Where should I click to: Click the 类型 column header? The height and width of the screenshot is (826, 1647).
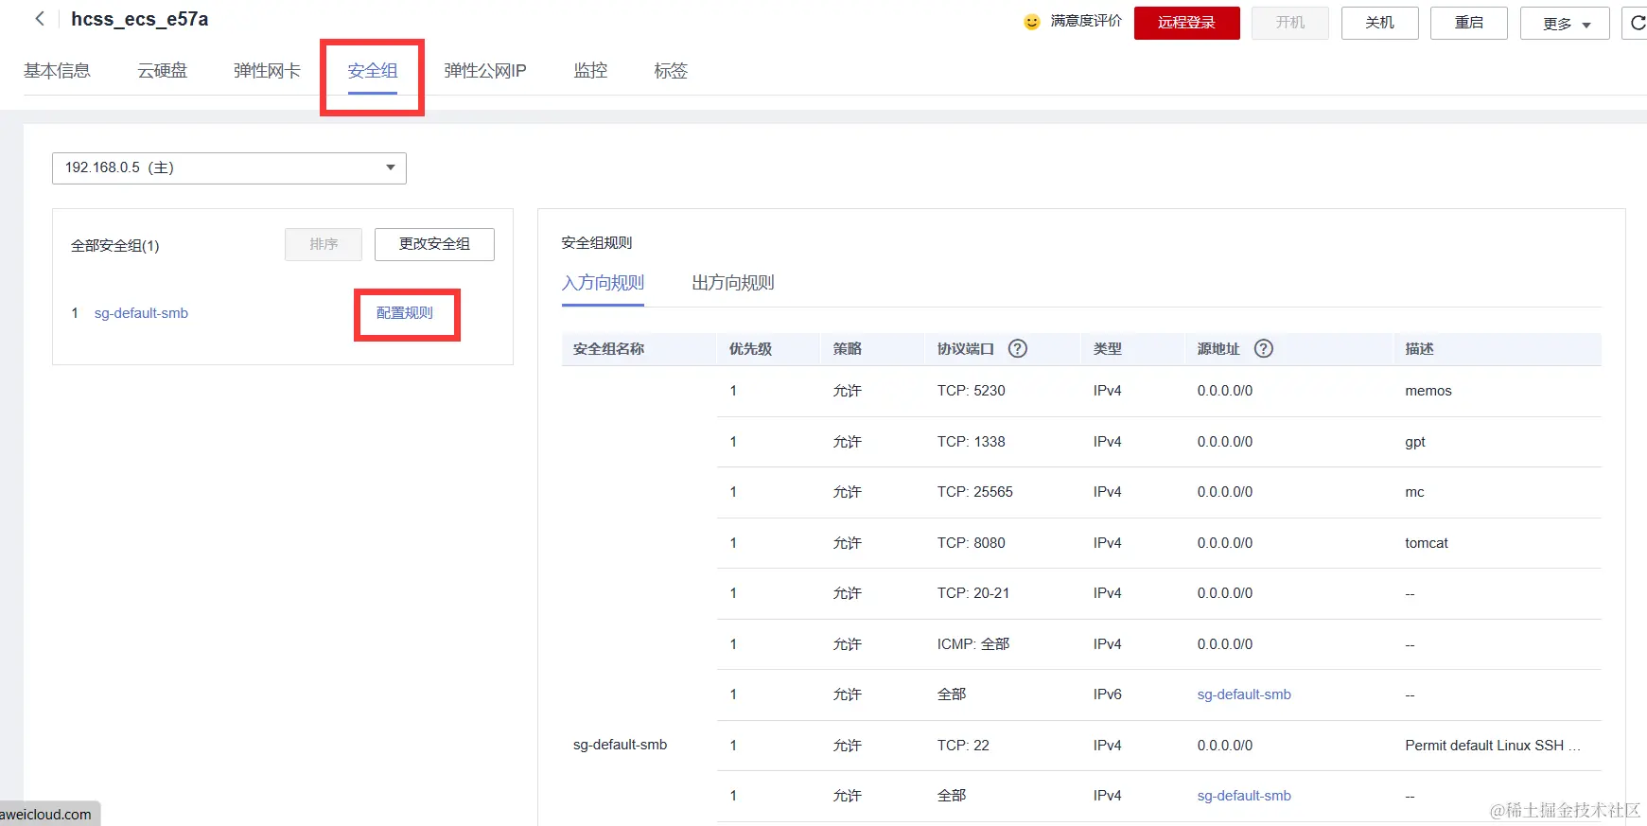tap(1108, 349)
